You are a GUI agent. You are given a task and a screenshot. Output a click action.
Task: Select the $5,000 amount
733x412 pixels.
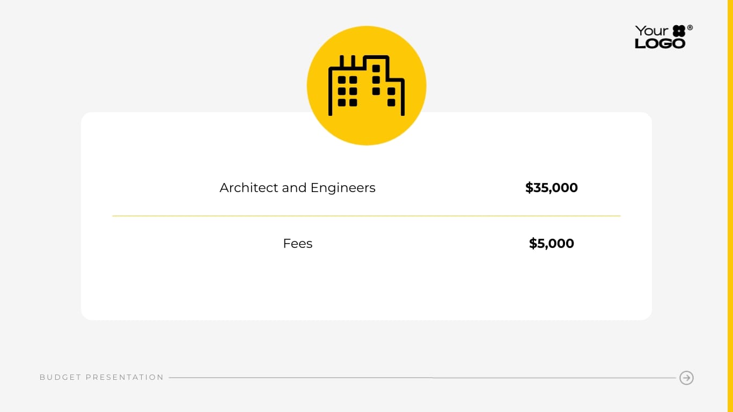551,244
